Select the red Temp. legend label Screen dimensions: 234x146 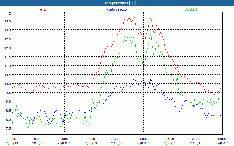pyautogui.click(x=43, y=9)
